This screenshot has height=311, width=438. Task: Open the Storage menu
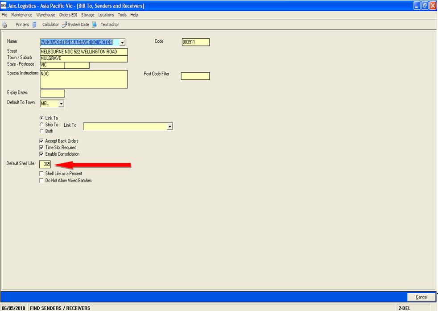pos(88,15)
